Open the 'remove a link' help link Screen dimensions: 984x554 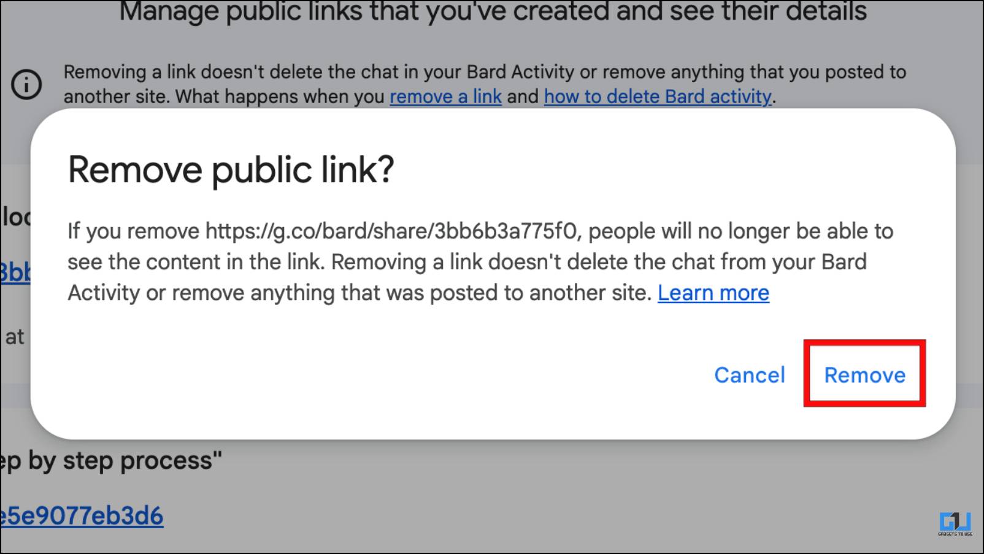coord(445,96)
